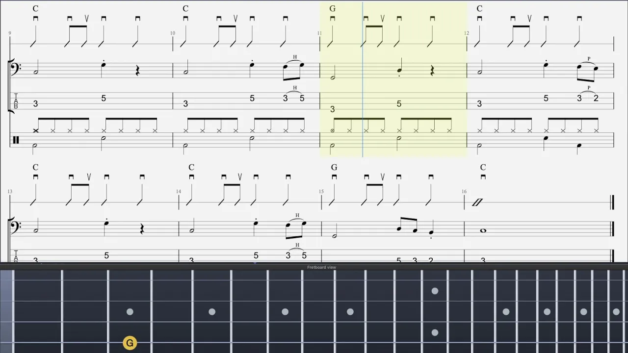
Task: Click the TAB clef on the first system
Action: [16, 101]
